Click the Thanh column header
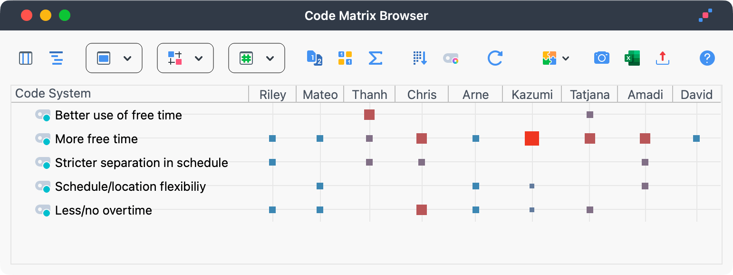 coord(369,94)
